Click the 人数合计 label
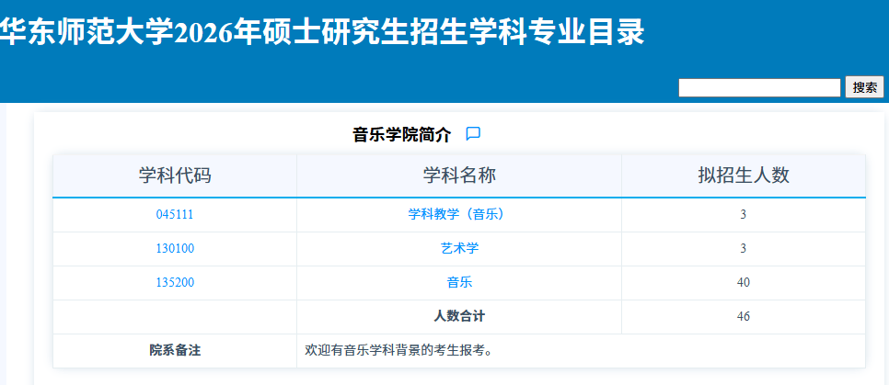889x385 pixels. [x=459, y=316]
